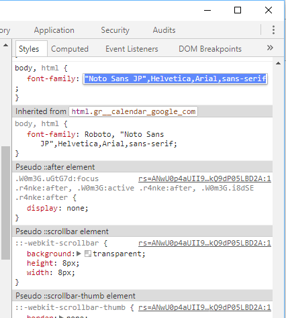286x318 pixels.
Task: Open stylesheet link beside ::-webkit-scrollbar-thumb rule
Action: pyautogui.click(x=205, y=307)
